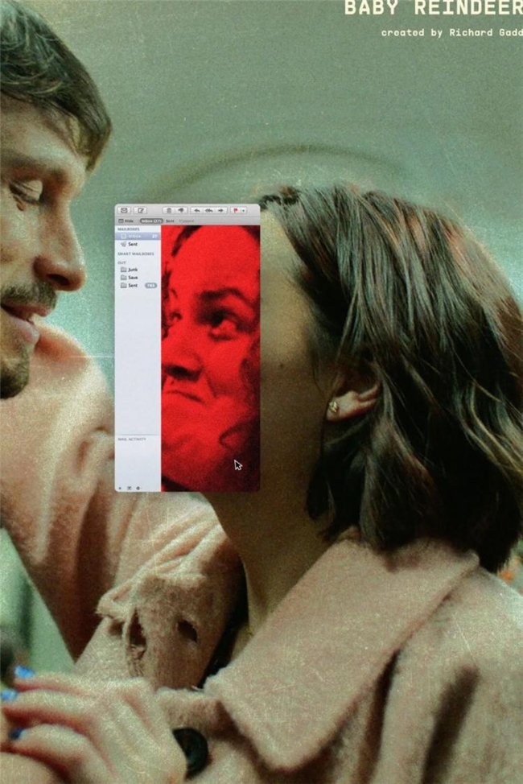This screenshot has height=784, width=523.
Task: Open the Flagged favorites item
Action: pos(186,221)
